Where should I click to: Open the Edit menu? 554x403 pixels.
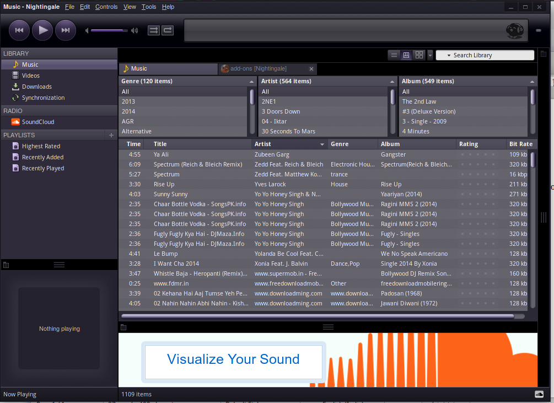coord(85,7)
